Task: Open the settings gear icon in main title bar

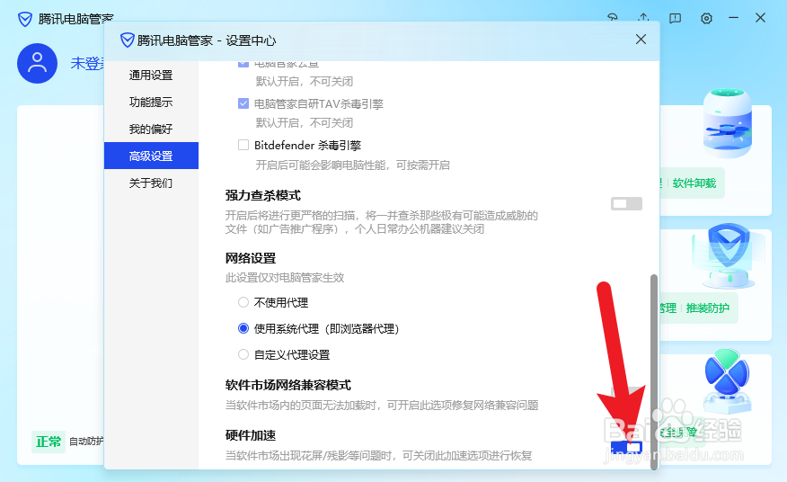Action: (x=706, y=19)
